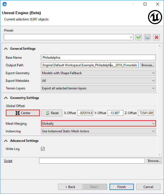Open the Export Geometry dropdown
Screen dimensions: 164x194
98,73
